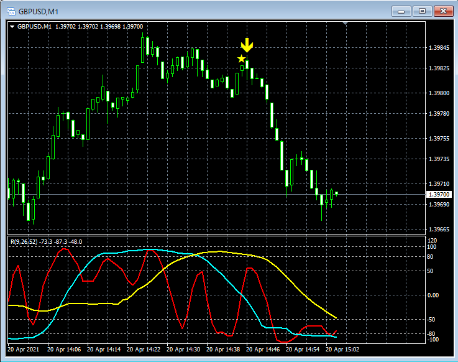Click time axis label 20 Apr 14:22

click(144, 350)
